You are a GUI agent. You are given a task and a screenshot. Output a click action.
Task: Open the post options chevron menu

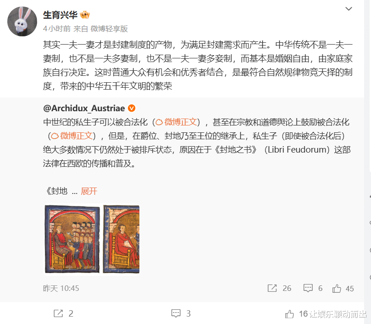(x=349, y=9)
